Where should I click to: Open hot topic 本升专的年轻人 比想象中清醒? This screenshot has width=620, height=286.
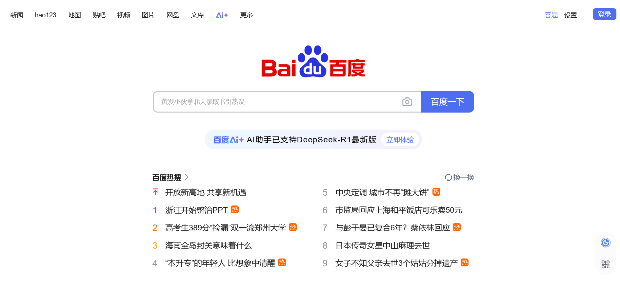(x=220, y=263)
